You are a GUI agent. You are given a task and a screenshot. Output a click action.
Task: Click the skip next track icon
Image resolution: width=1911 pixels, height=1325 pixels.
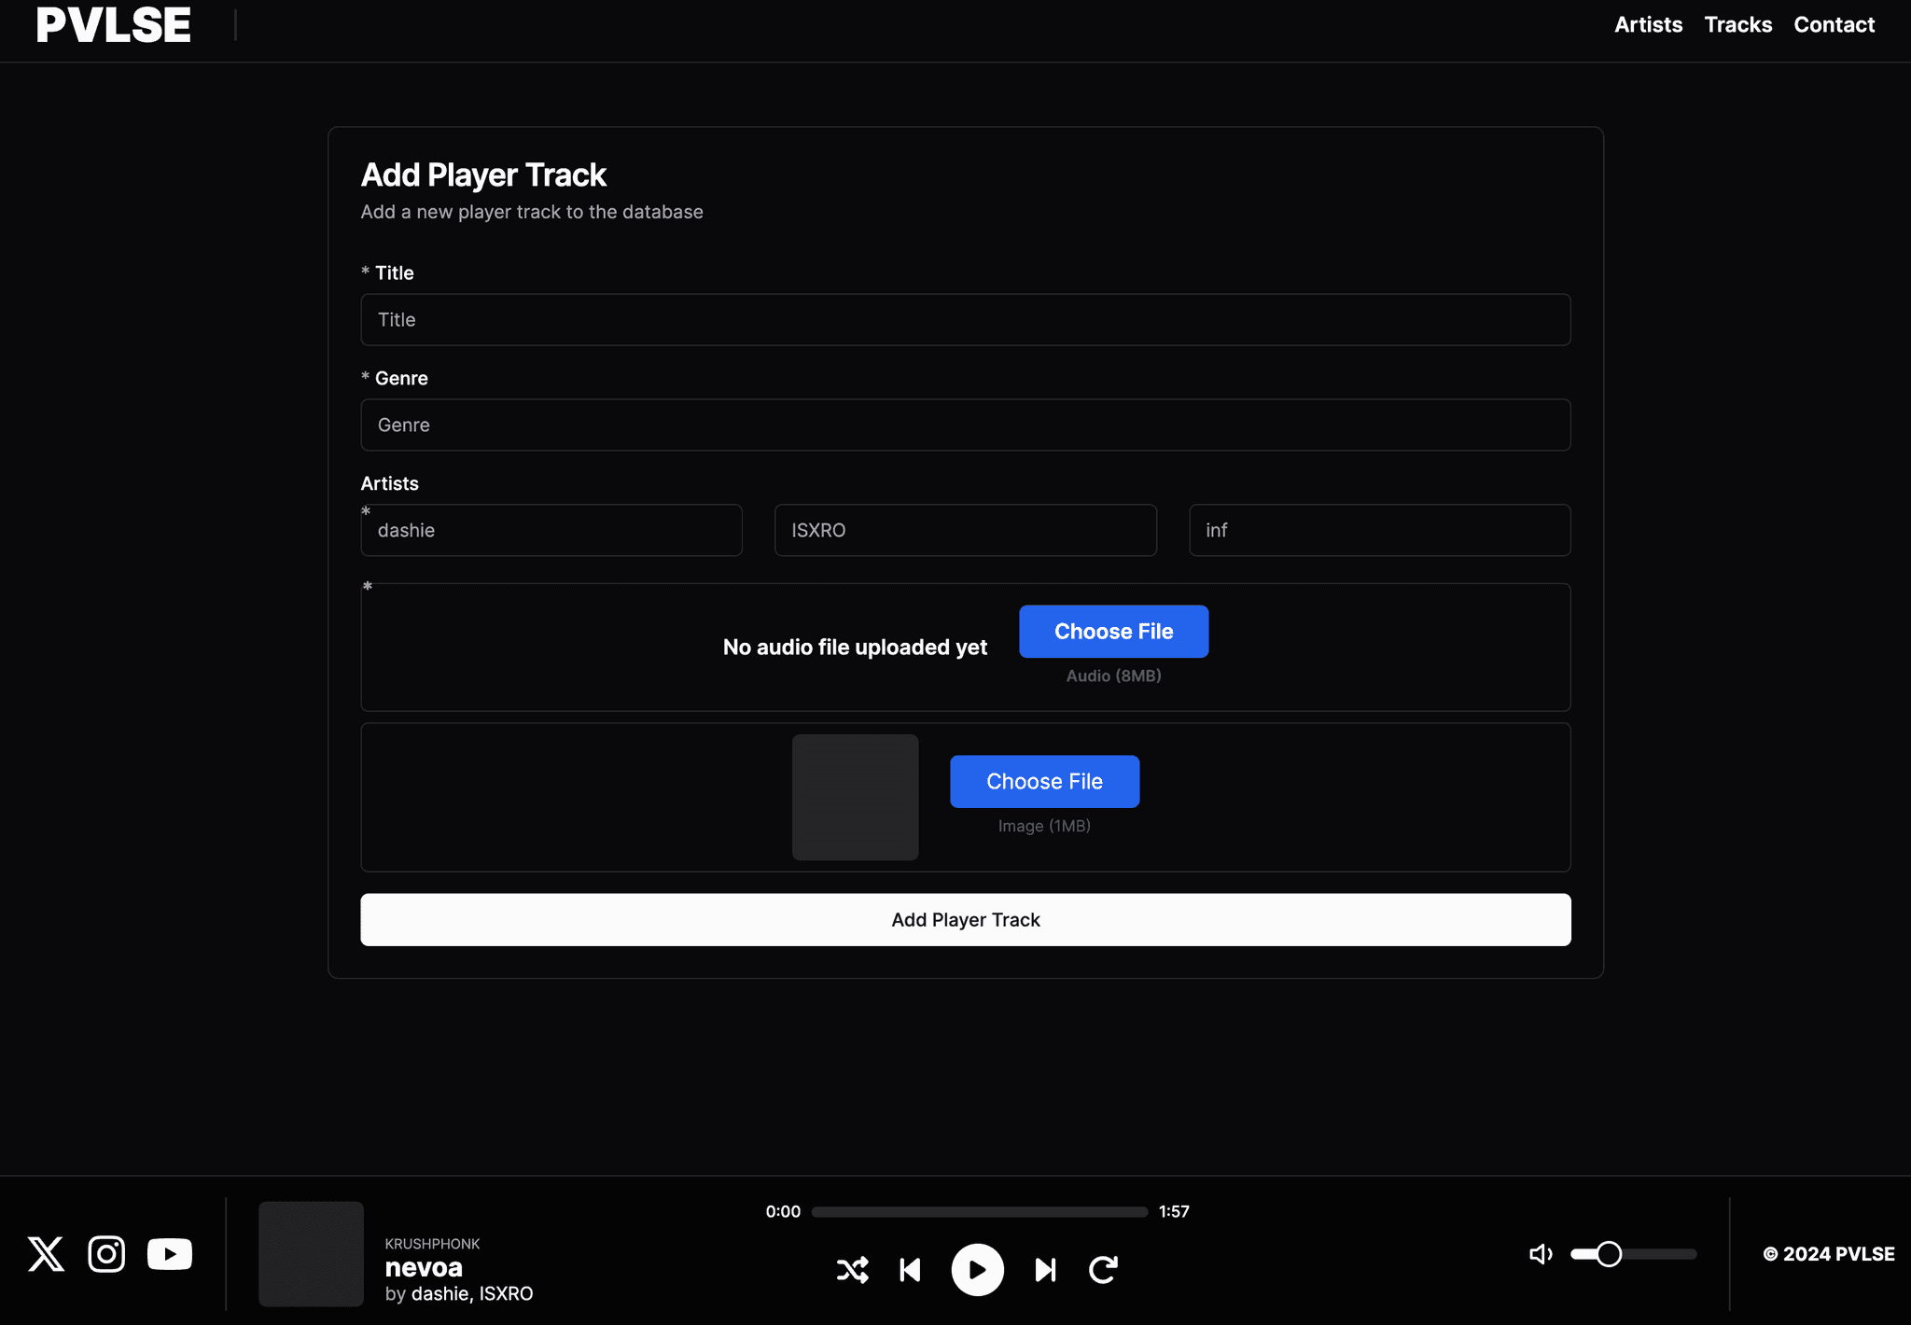1044,1268
